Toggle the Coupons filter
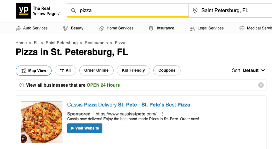 [167, 70]
